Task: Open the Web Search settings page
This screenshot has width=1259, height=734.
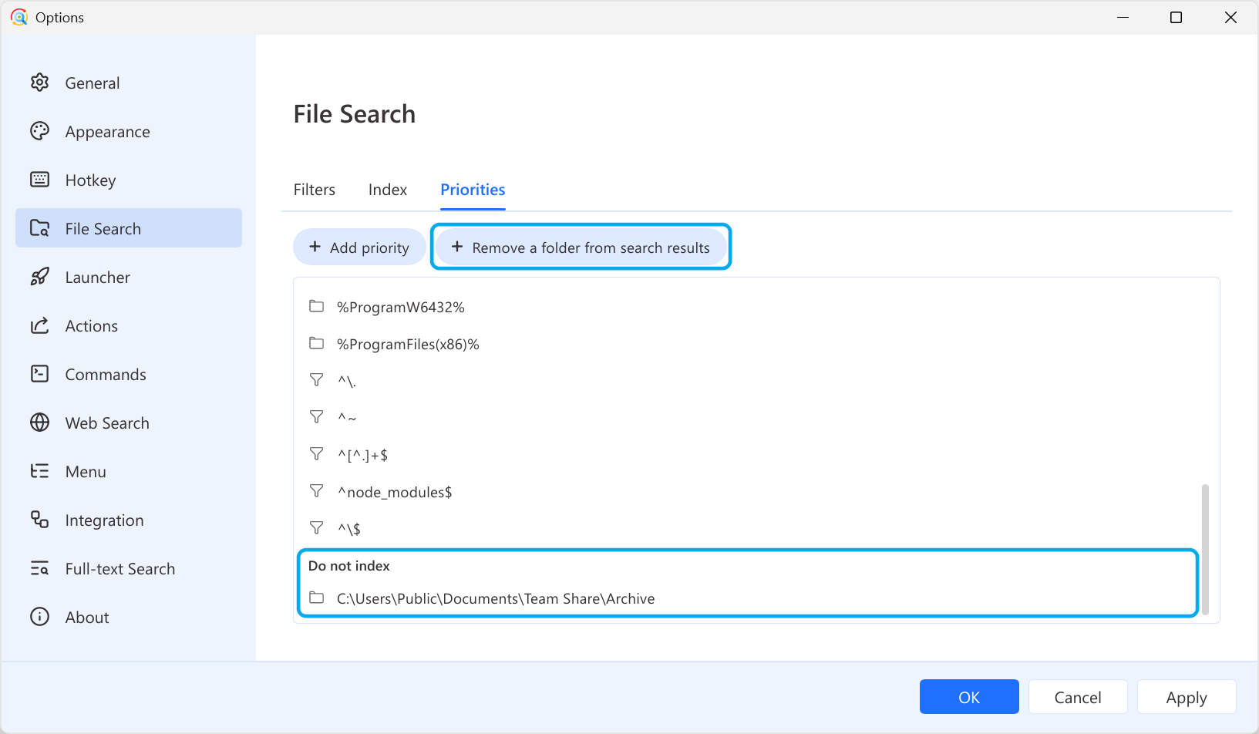Action: 129,423
